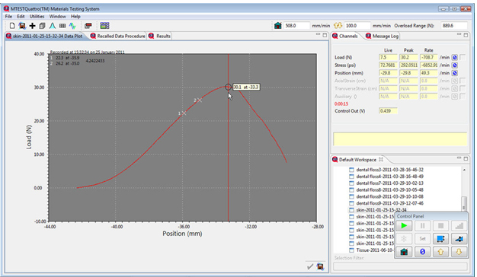477x277 pixels.
Task: Open the Utilities menu
Action: coord(37,17)
